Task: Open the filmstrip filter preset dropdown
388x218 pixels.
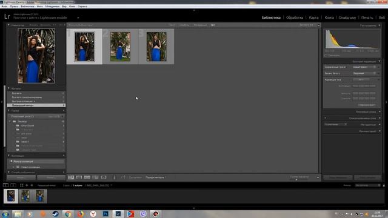Action: [368, 185]
